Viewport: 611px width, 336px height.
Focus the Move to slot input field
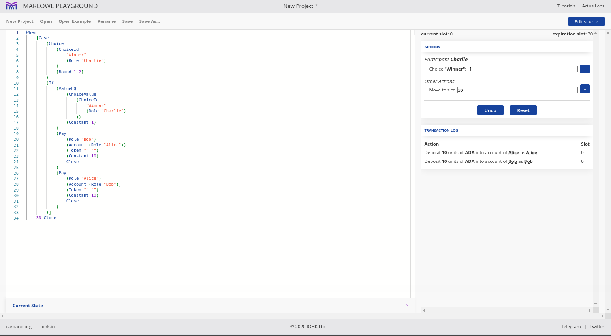pyautogui.click(x=517, y=90)
